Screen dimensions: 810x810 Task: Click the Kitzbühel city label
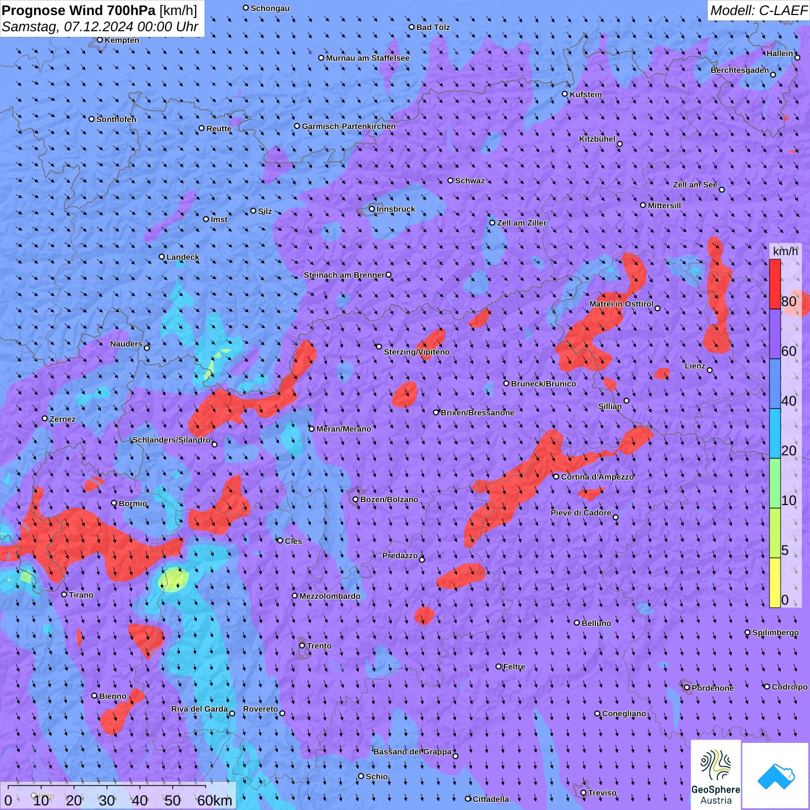click(597, 139)
